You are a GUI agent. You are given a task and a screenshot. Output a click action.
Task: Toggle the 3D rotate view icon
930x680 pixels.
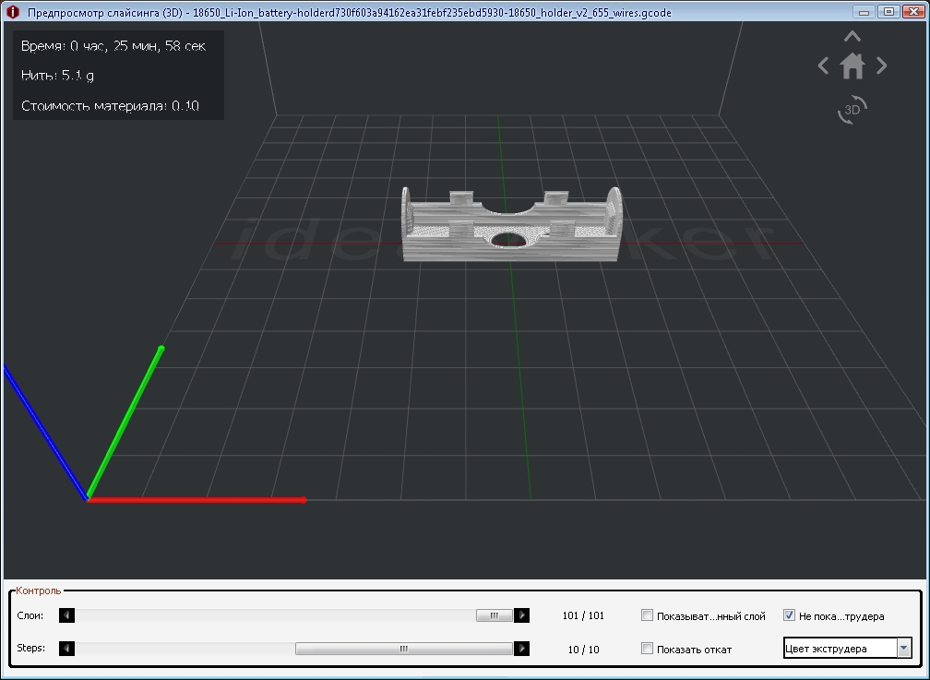point(852,110)
